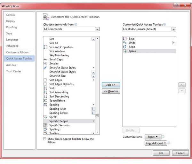192x164 pixels.
Task: Click the << Remove button
Action: 111,91
